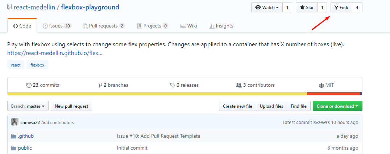Open the Watch dropdown button
This screenshot has height=154, width=390.
tap(267, 8)
